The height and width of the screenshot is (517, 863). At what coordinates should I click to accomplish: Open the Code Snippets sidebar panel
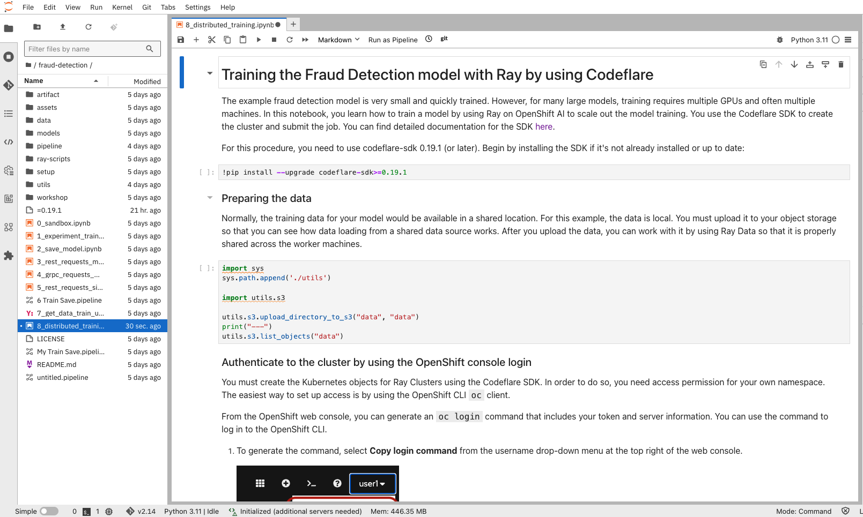(x=9, y=142)
